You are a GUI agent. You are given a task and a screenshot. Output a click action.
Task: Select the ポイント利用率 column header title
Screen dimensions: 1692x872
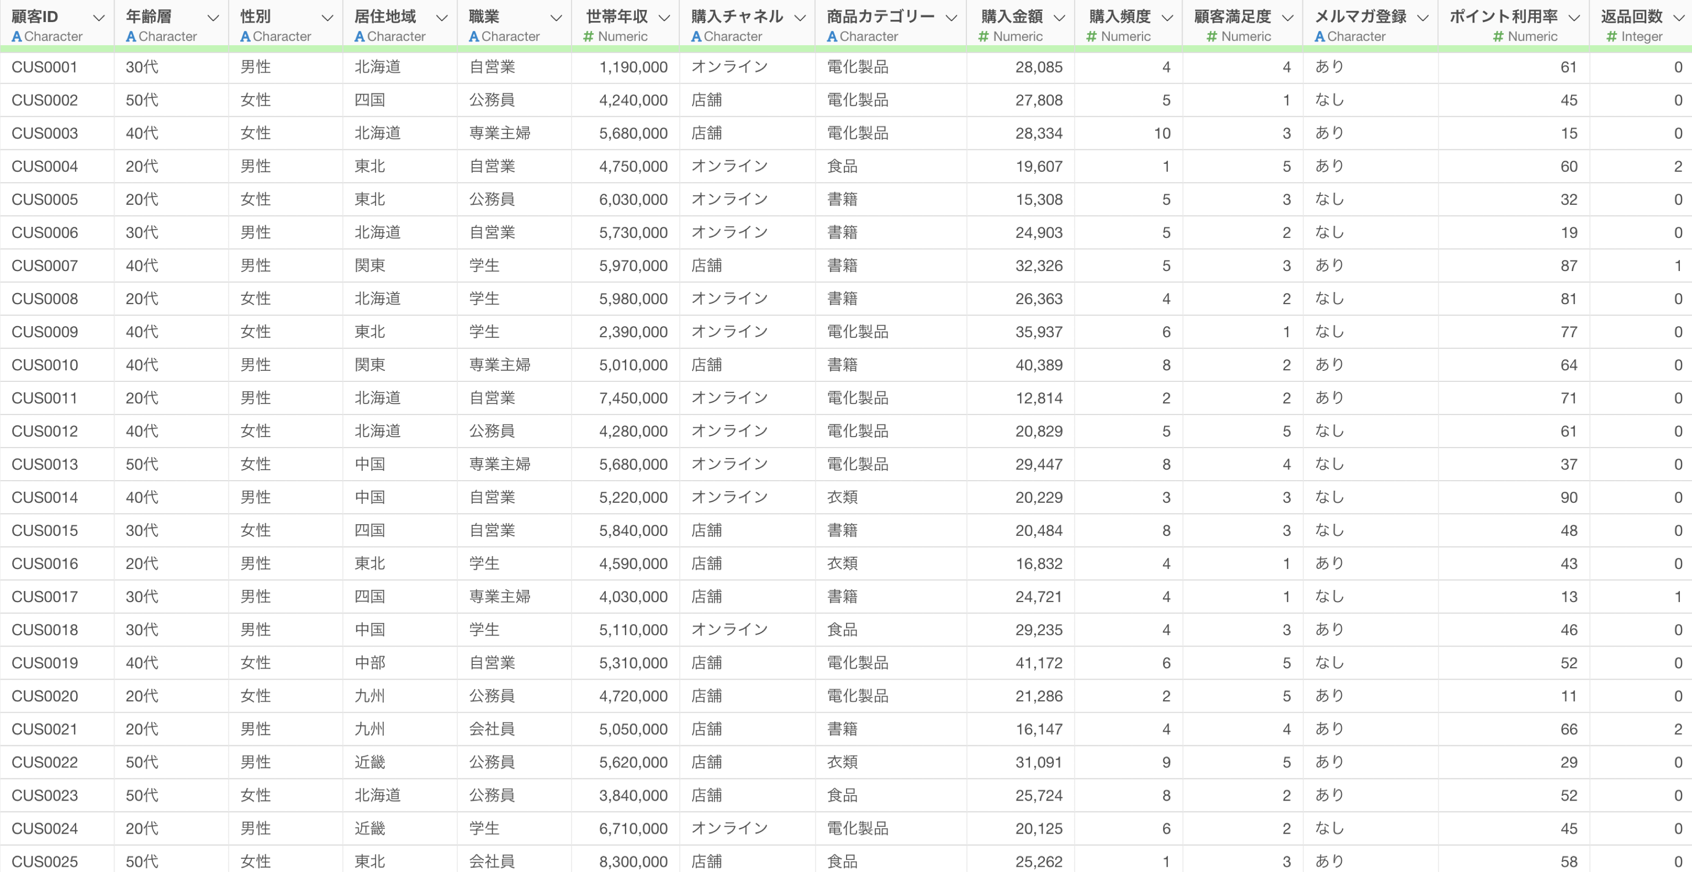point(1503,16)
